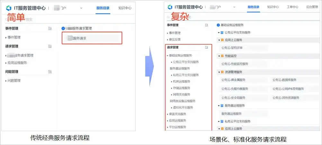Select 服务器运维服务 in the sidebar tree
Image resolution: width=322 pixels, height=145 pixels.
pos(180,68)
